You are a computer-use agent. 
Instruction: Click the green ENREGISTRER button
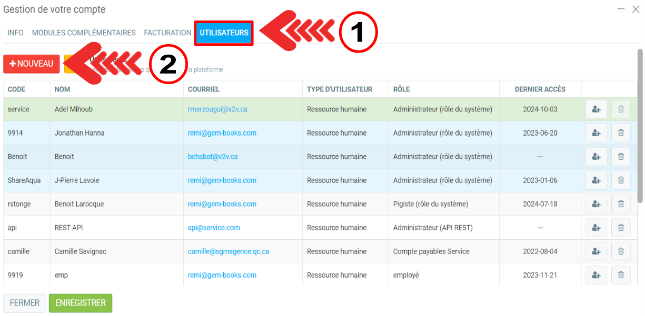pos(81,303)
